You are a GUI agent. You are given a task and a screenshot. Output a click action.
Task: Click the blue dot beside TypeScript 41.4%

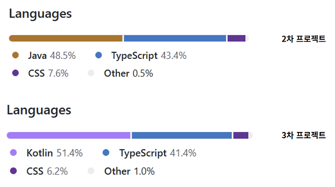106,153
